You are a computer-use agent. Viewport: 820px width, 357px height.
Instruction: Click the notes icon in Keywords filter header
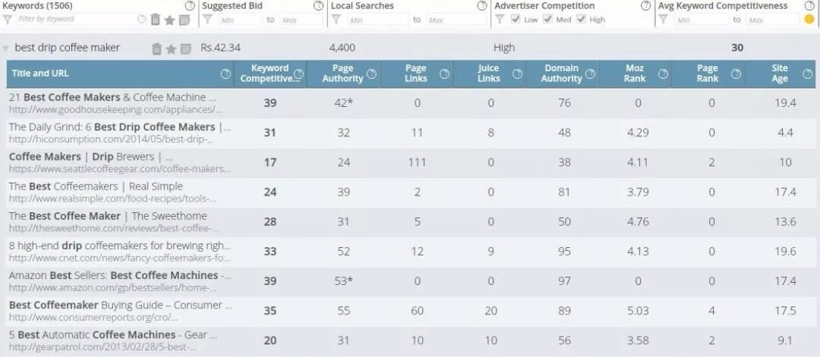point(184,20)
